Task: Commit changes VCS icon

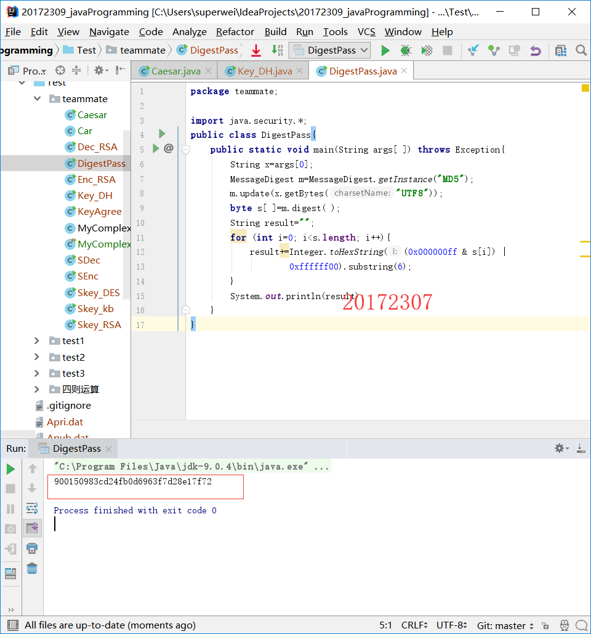Action: coord(494,50)
